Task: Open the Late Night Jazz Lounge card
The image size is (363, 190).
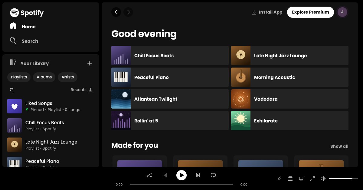Action: click(290, 55)
